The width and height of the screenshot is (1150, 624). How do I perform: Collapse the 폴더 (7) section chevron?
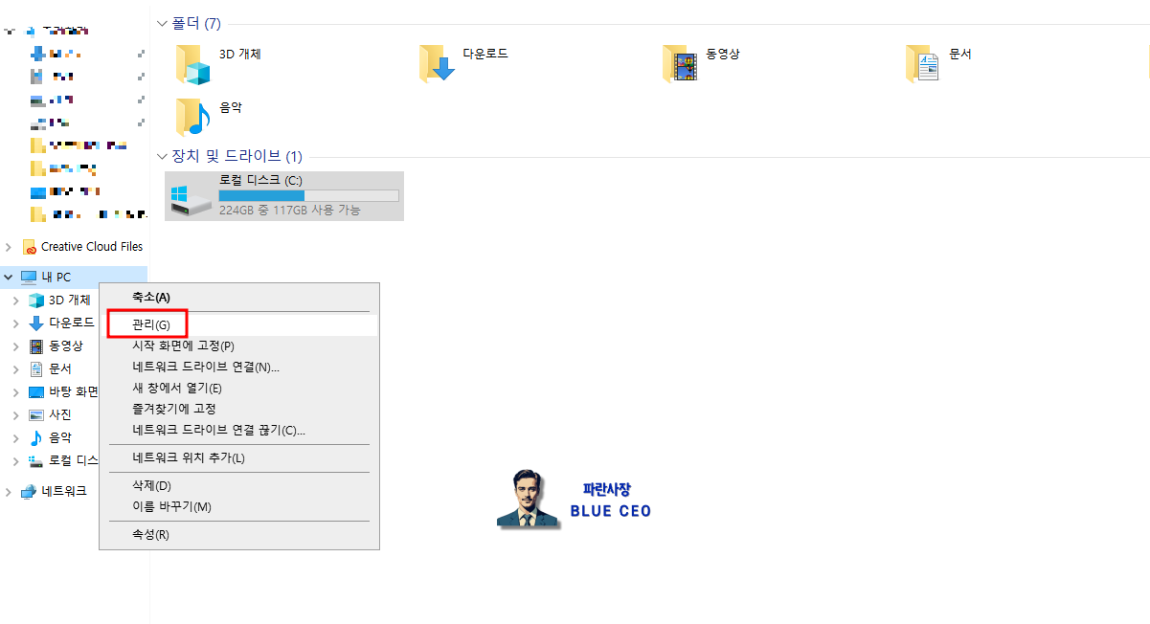point(161,23)
